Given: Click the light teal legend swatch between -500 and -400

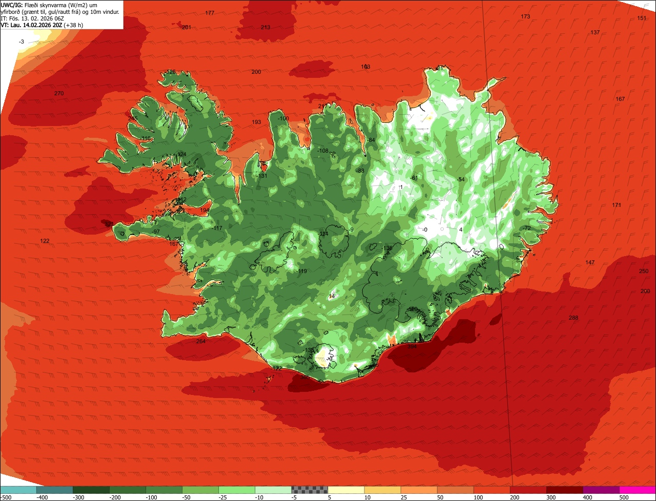Looking at the screenshot, I should point(18,490).
